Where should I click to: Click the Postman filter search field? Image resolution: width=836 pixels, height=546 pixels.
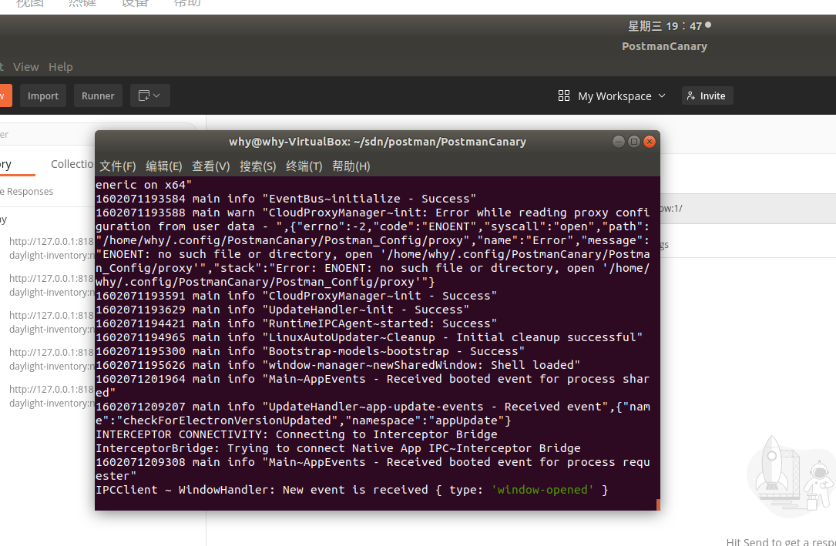click(x=99, y=134)
